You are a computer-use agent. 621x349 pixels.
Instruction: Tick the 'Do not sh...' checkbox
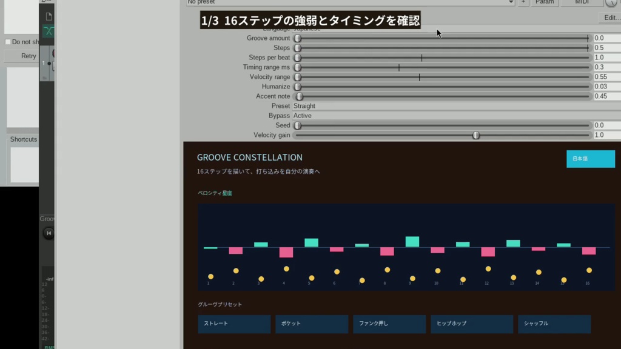(7, 42)
